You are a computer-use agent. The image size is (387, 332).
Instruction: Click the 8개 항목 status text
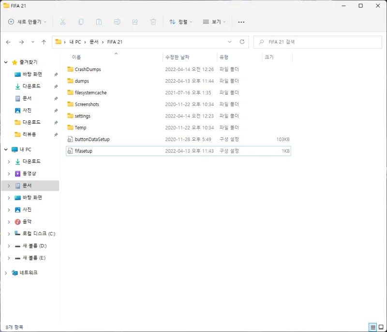(15, 327)
